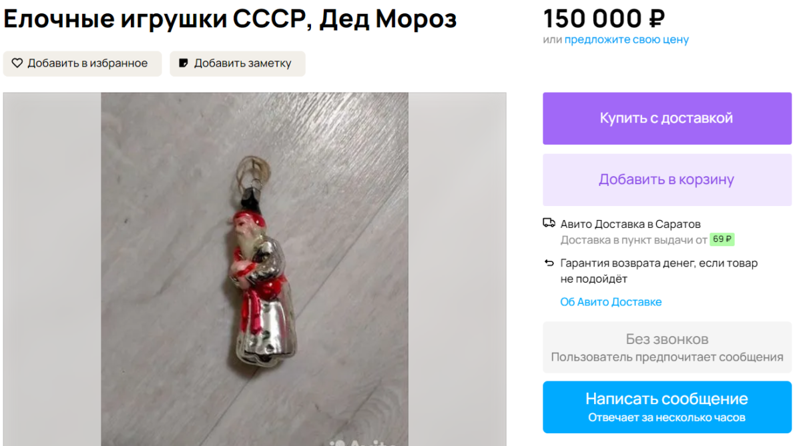Click the delivery truck icon

click(549, 223)
